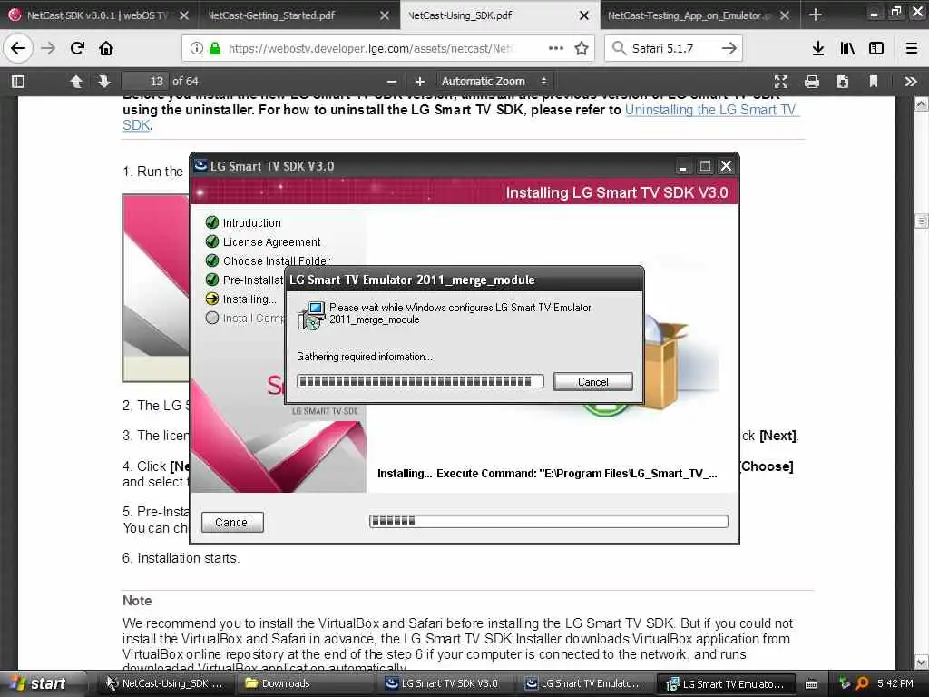Switch PDF to presentation mode
This screenshot has width=929, height=697.
[x=781, y=81]
